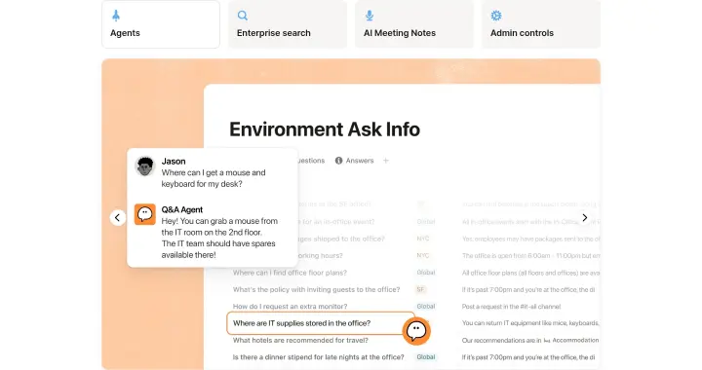Advance carousel with right arrow

(x=585, y=218)
